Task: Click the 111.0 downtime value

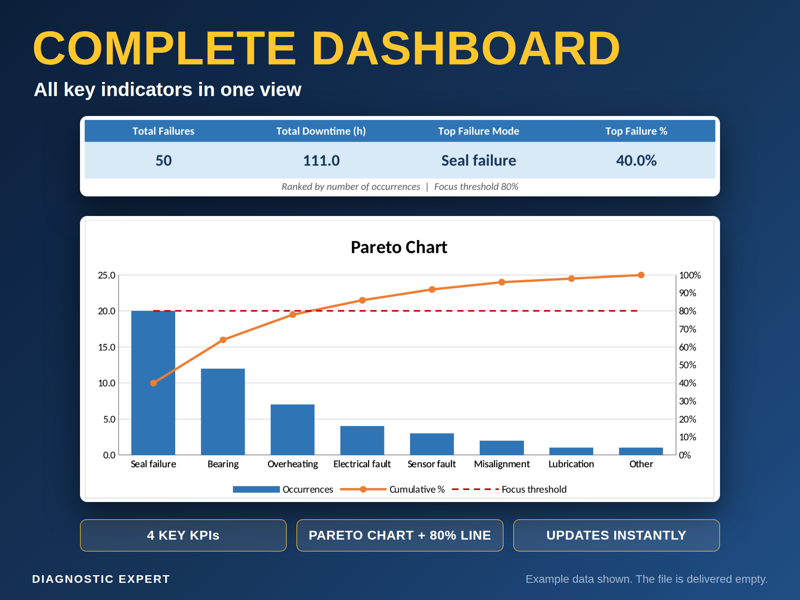Action: click(321, 160)
